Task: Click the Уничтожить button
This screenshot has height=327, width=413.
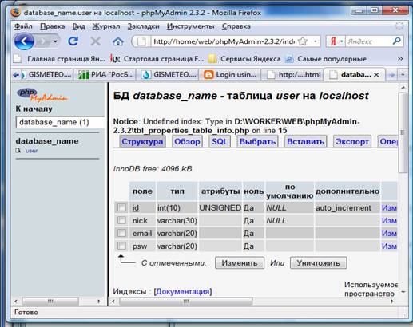Action: (319, 263)
